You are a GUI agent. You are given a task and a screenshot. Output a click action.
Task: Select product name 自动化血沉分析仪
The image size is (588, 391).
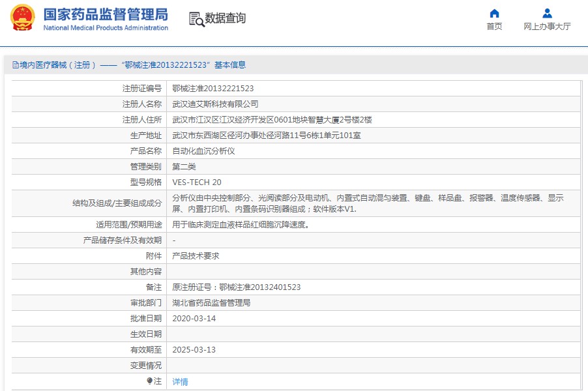click(x=203, y=151)
